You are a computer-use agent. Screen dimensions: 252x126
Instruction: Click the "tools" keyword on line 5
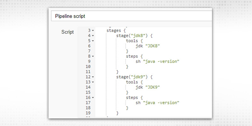click(x=132, y=41)
